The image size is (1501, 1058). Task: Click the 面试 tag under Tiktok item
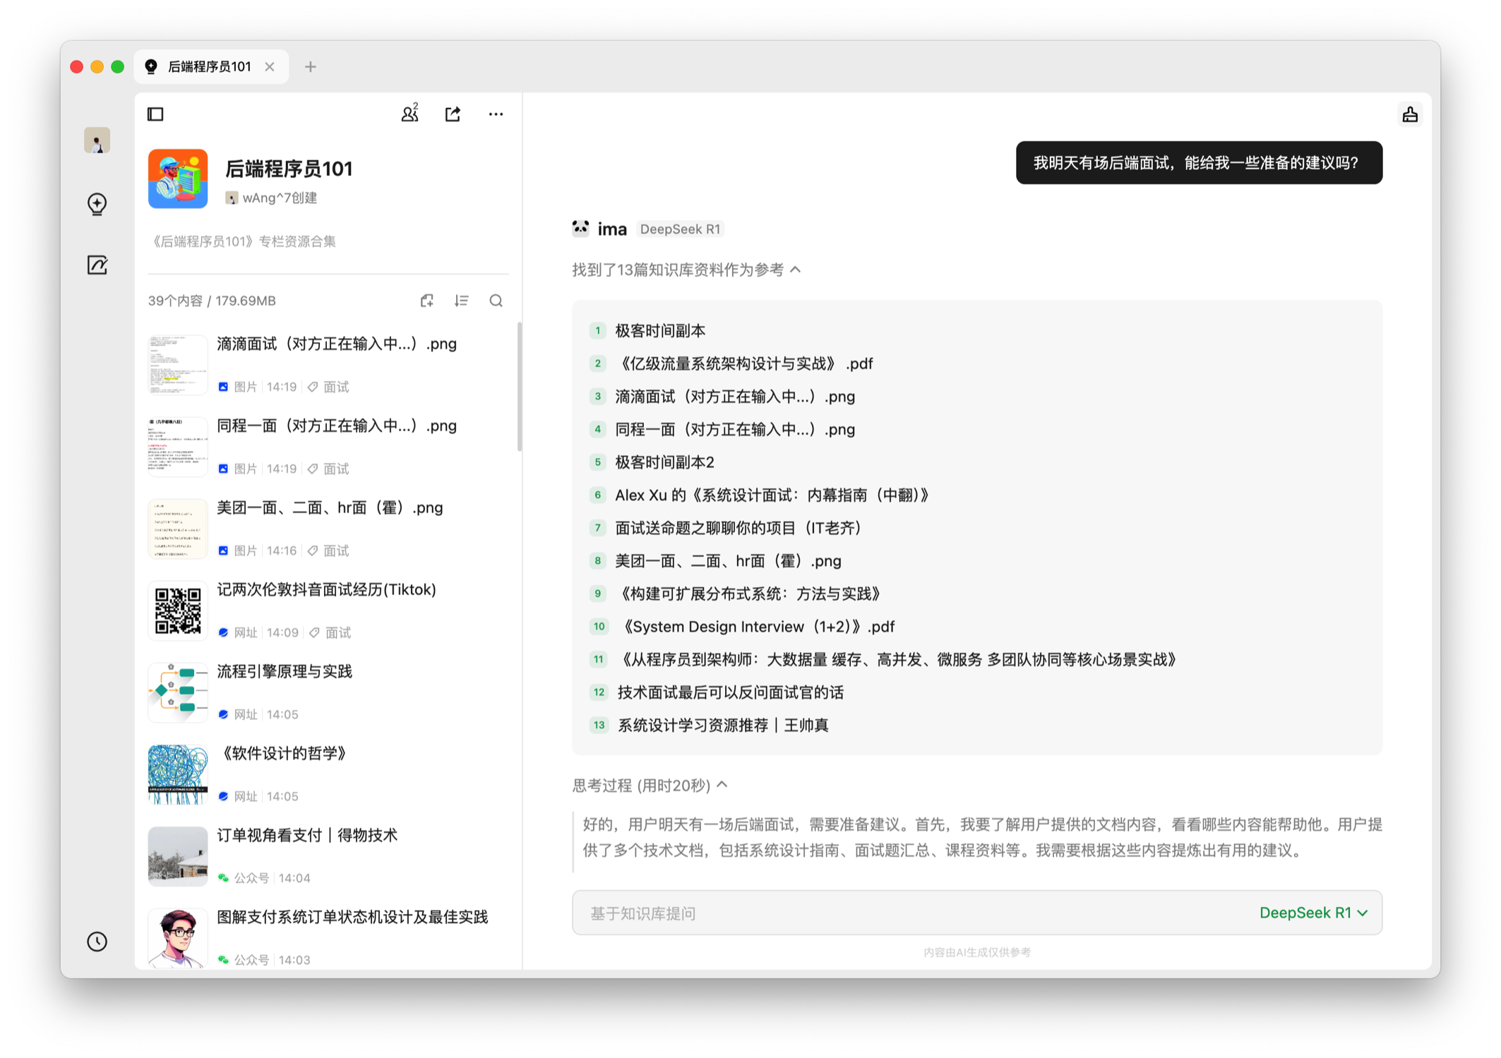pyautogui.click(x=330, y=632)
